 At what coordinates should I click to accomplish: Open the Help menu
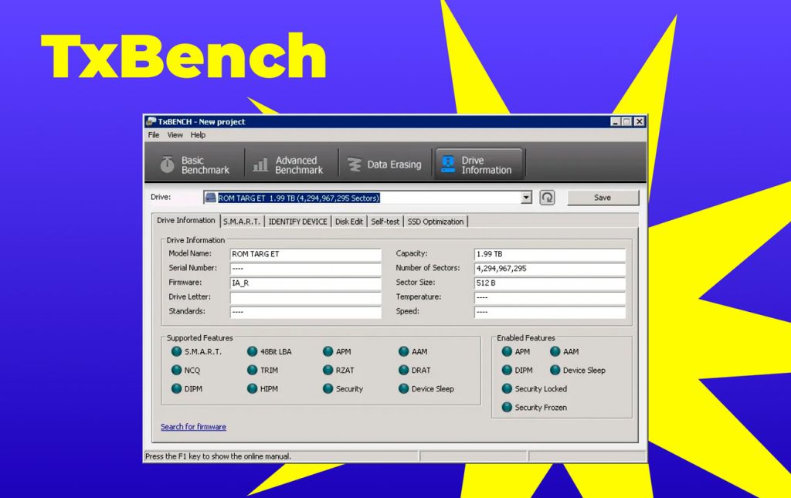point(198,135)
